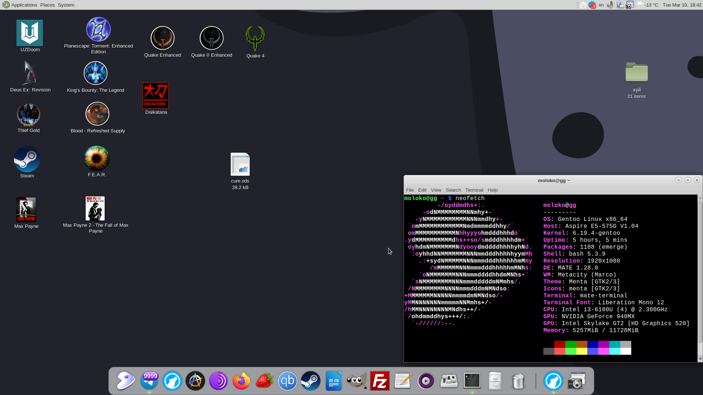Screen dimensions: 703x395
Task: Open the System menu in the panel
Action: pos(66,5)
